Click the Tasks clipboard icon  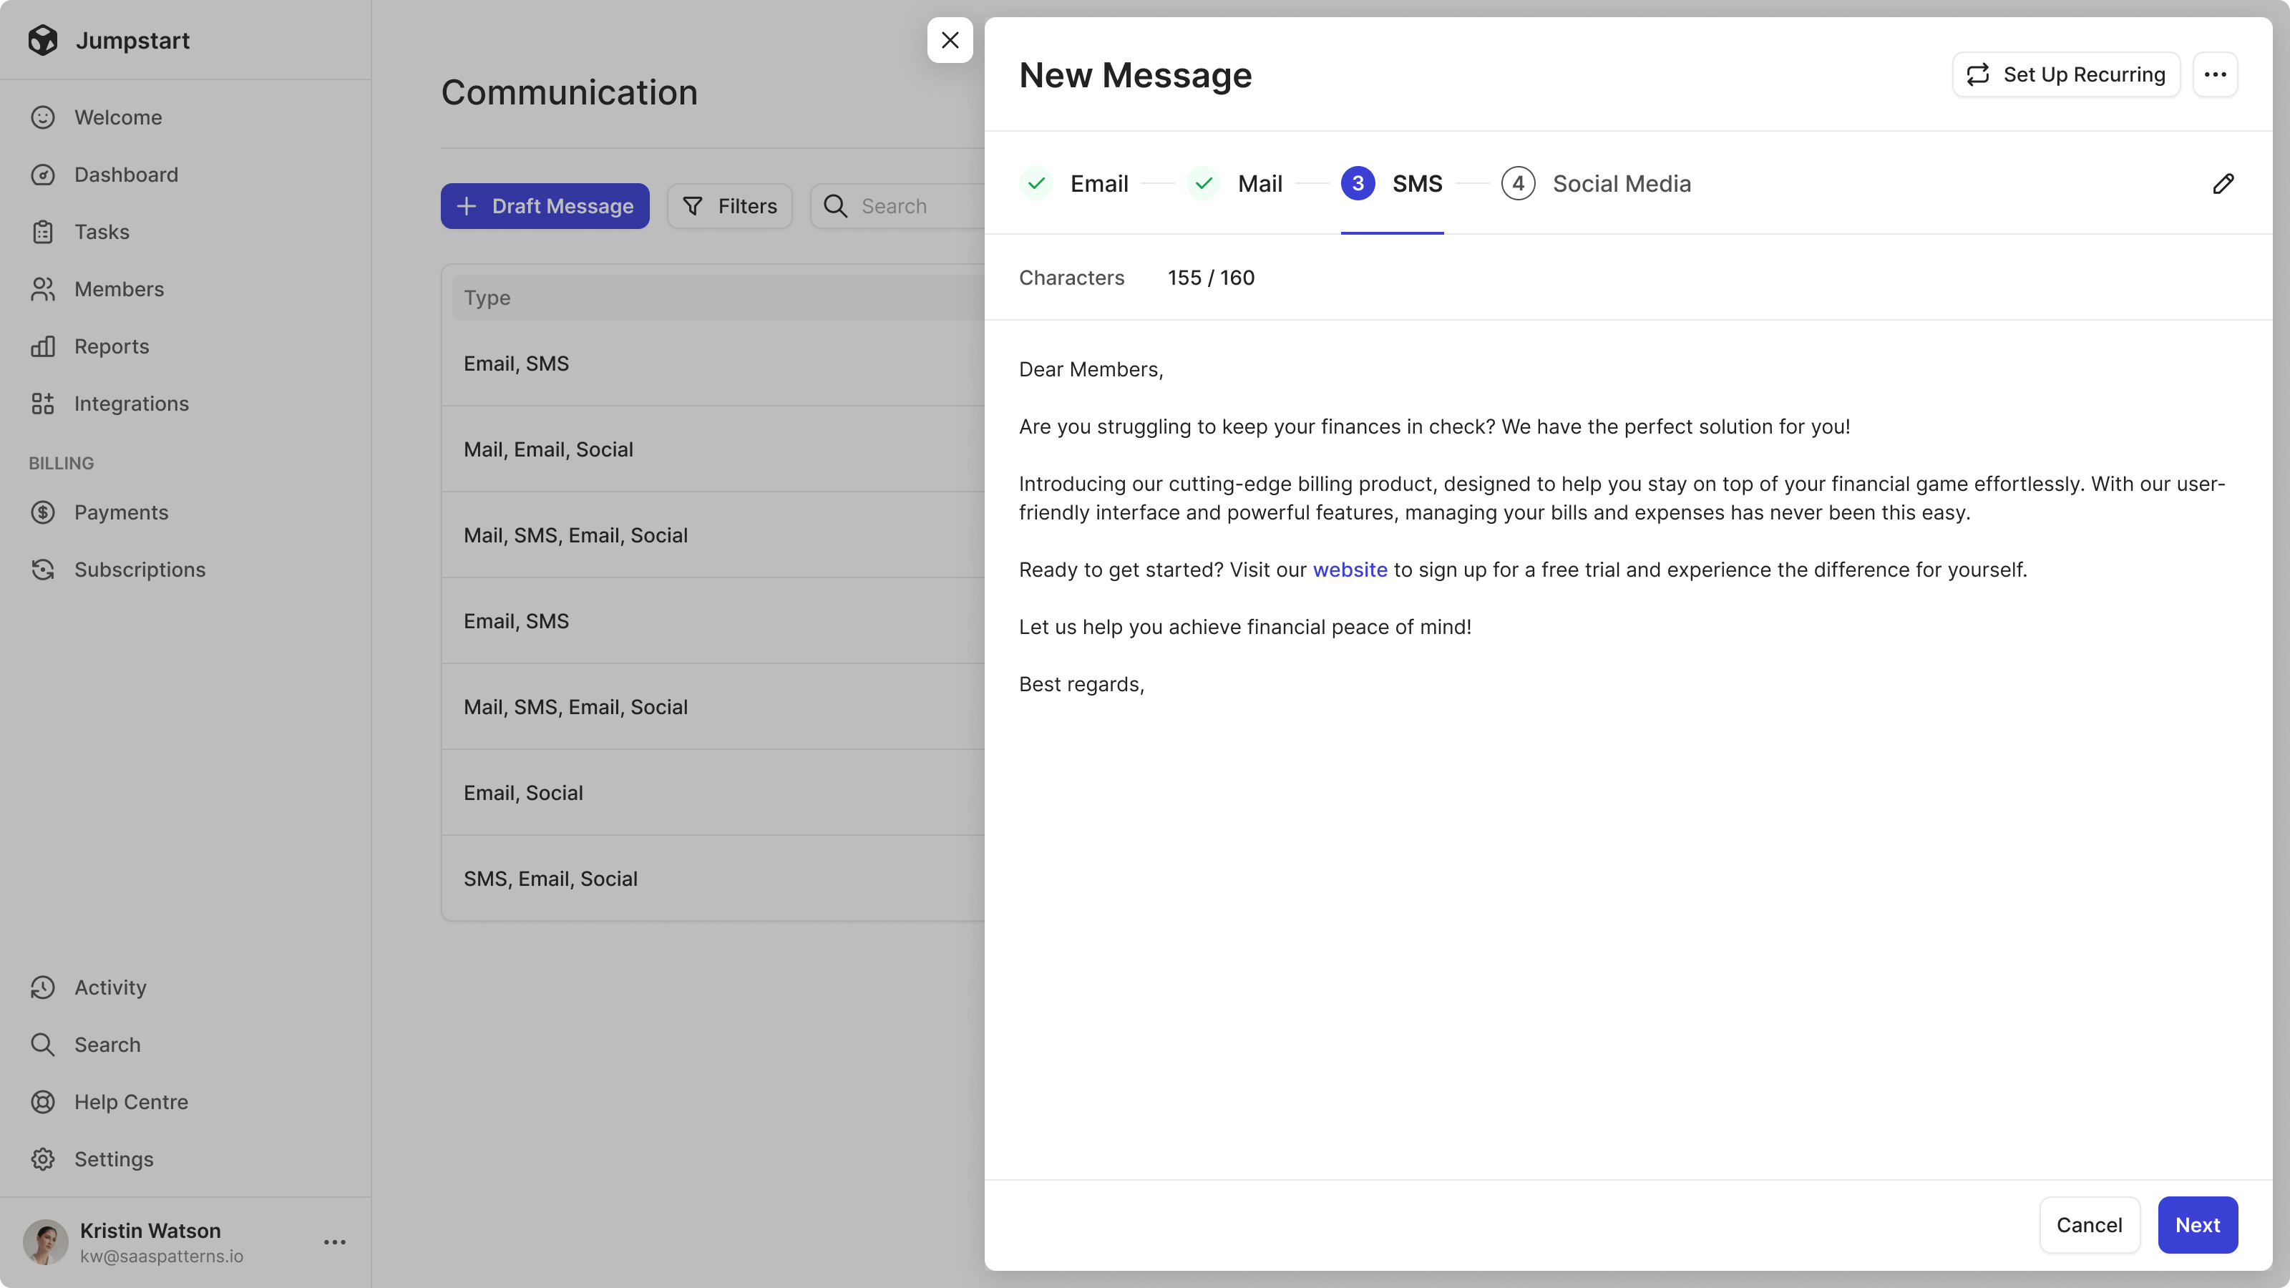click(x=43, y=232)
